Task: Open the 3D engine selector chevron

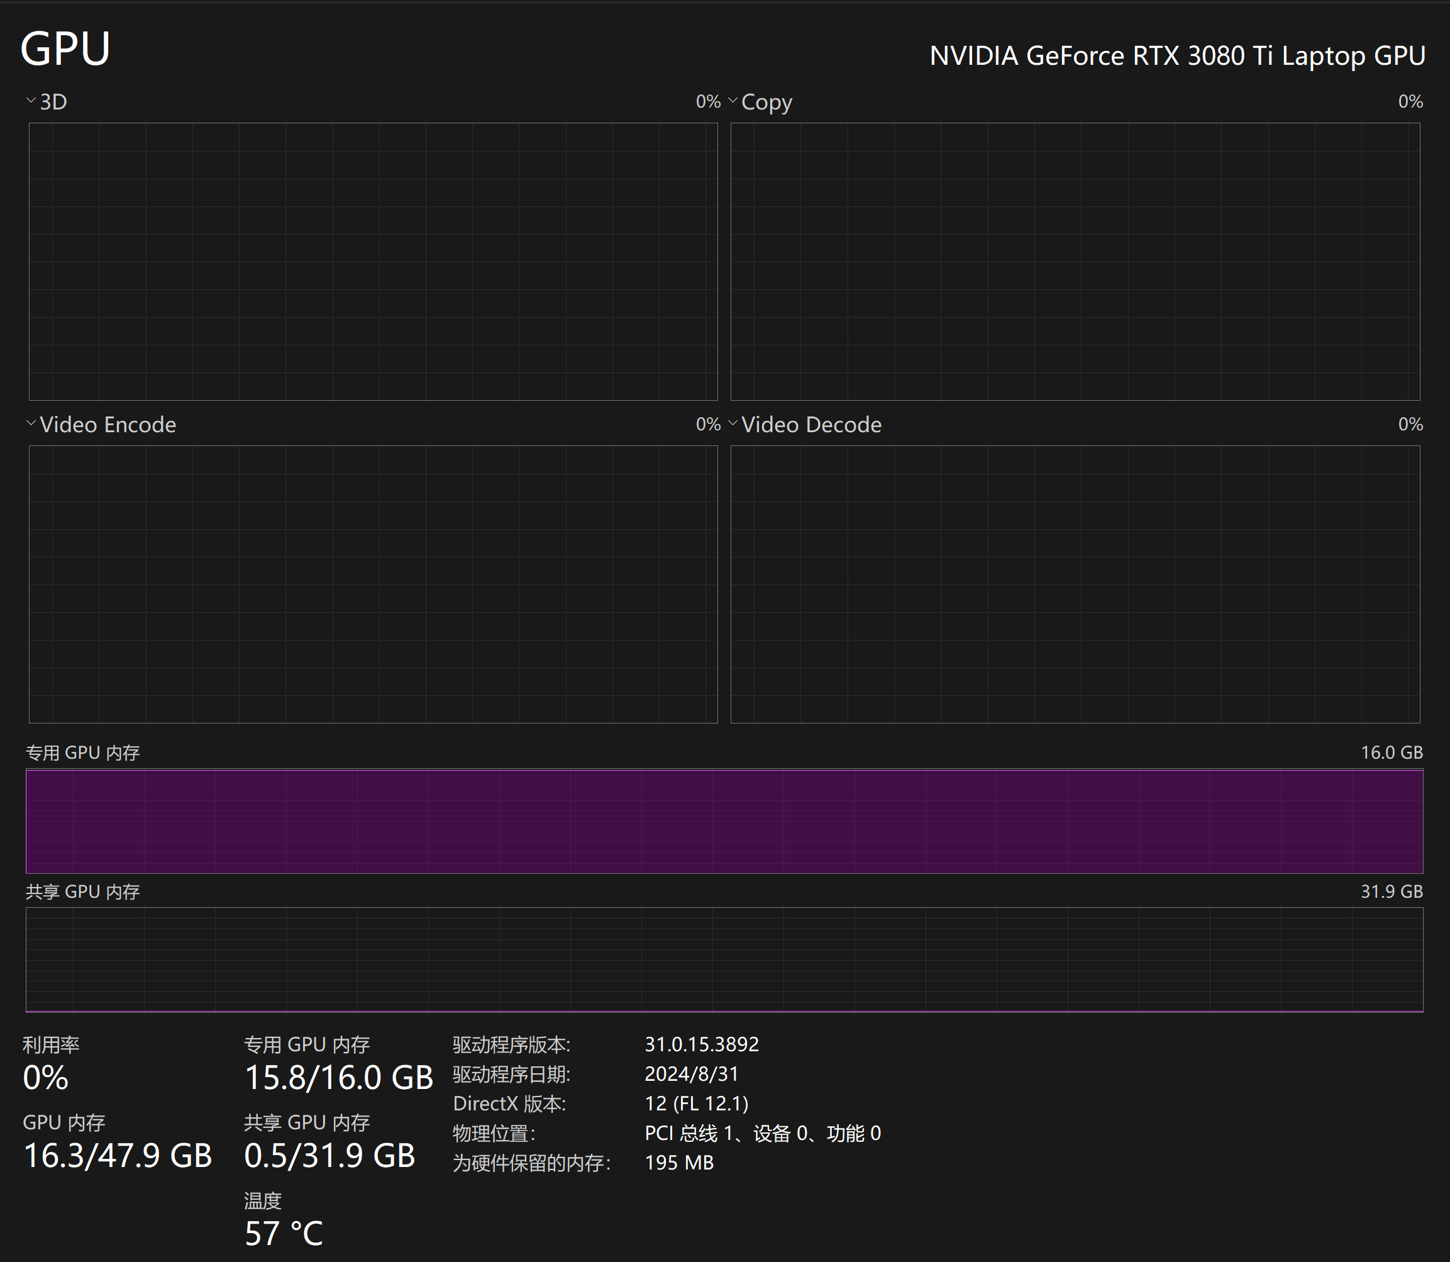Action: [31, 101]
